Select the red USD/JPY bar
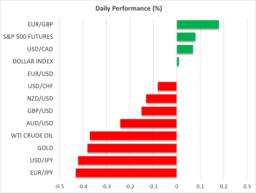 (x=127, y=160)
